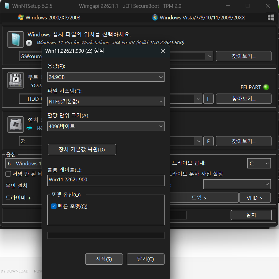This screenshot has height=279, width=279.
Task: Toggle the Quick Format checkbox
Action: (x=54, y=206)
